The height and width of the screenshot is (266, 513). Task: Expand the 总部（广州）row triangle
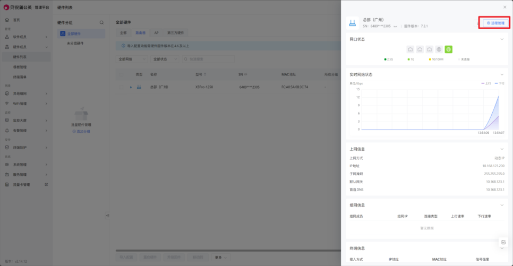pyautogui.click(x=131, y=87)
